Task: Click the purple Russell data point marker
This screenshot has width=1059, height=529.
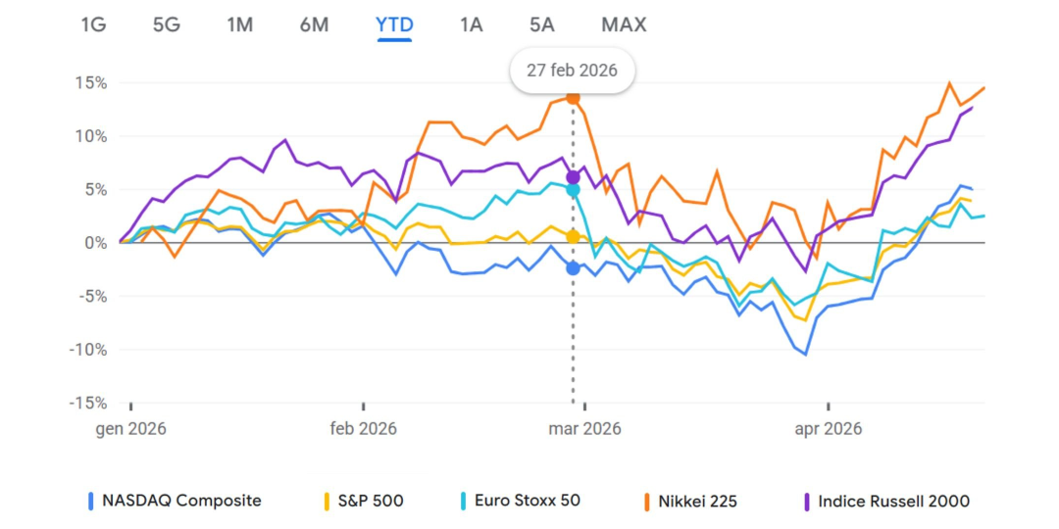Action: [x=573, y=177]
